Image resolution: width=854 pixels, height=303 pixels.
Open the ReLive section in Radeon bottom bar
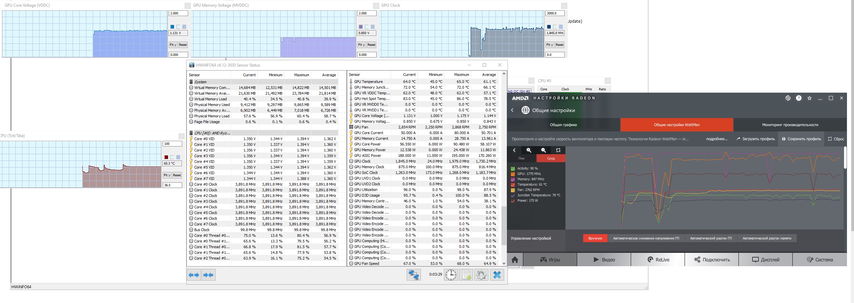[658, 260]
